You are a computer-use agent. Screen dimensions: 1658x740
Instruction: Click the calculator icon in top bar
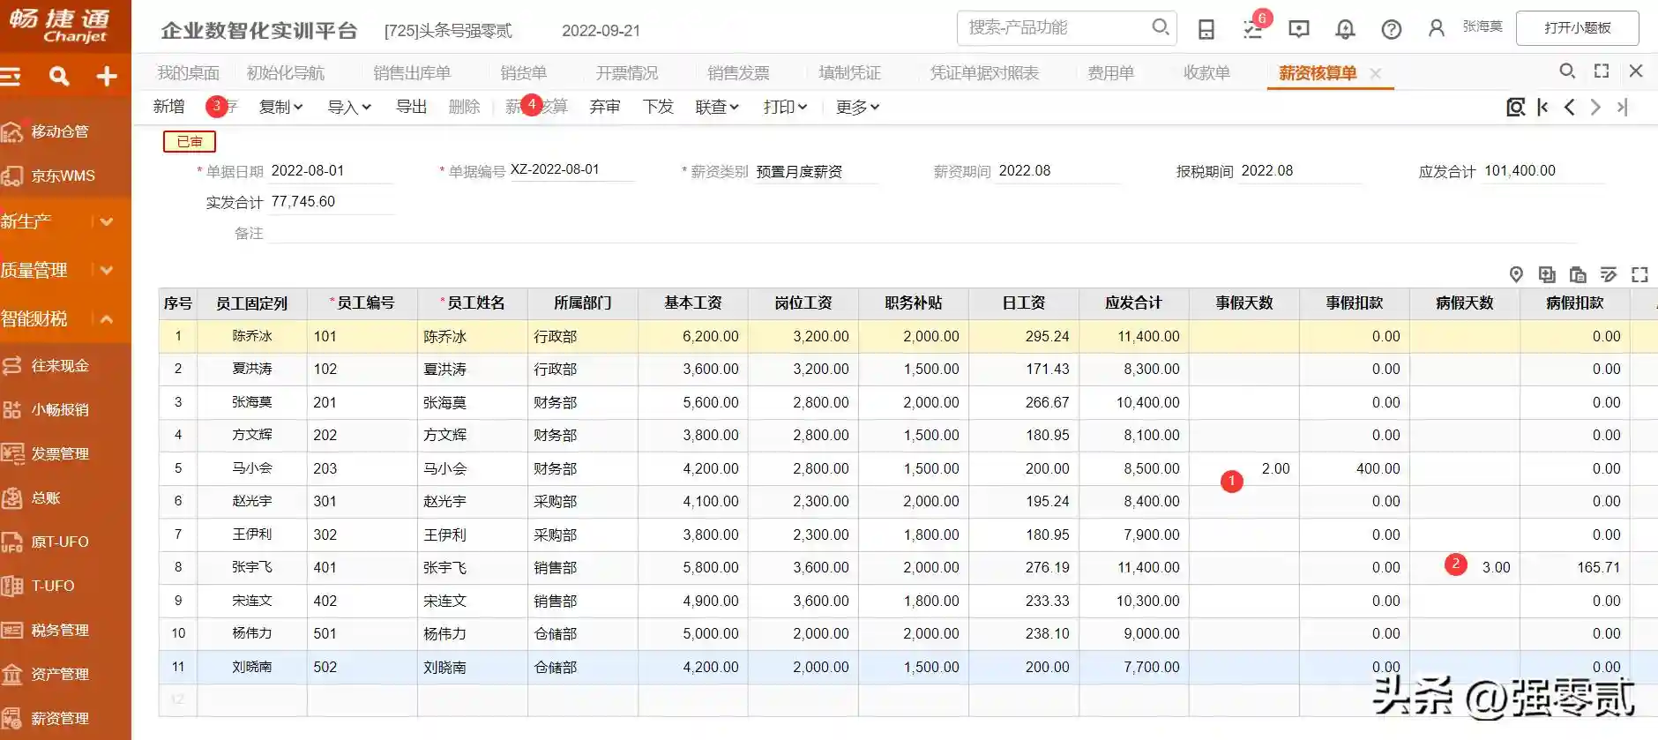point(1206,29)
